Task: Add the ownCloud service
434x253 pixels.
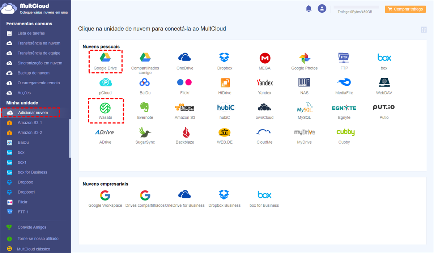Action: click(x=264, y=111)
